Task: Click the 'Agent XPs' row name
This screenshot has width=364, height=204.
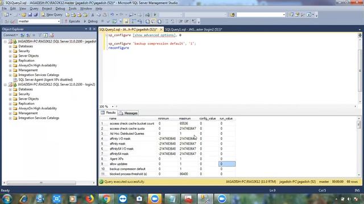Action: click(117, 159)
